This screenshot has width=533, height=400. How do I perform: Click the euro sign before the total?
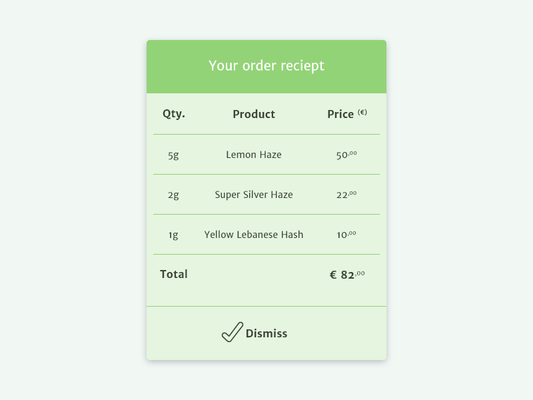(333, 275)
